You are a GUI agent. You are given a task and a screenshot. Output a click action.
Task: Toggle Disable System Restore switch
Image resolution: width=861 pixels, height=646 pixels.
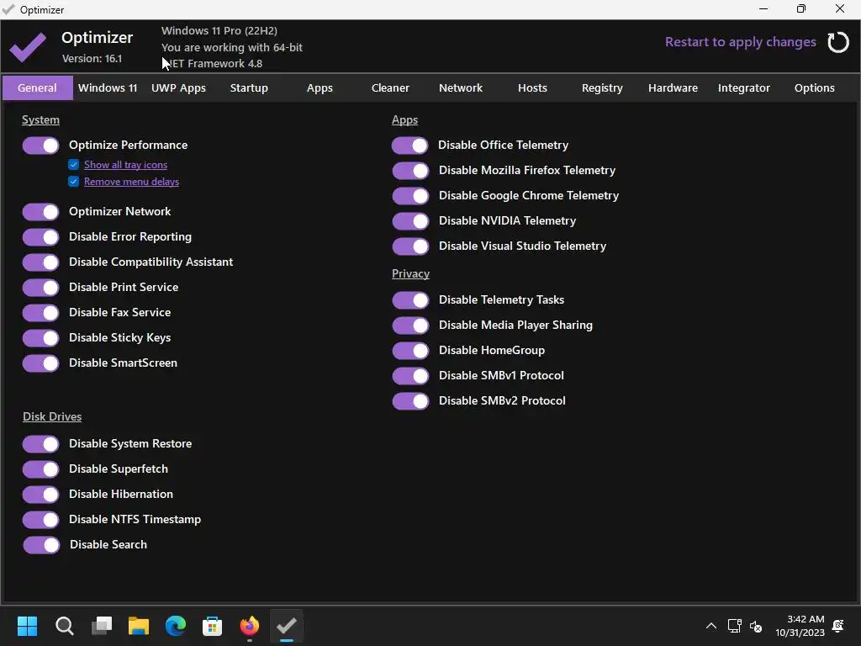coord(40,444)
